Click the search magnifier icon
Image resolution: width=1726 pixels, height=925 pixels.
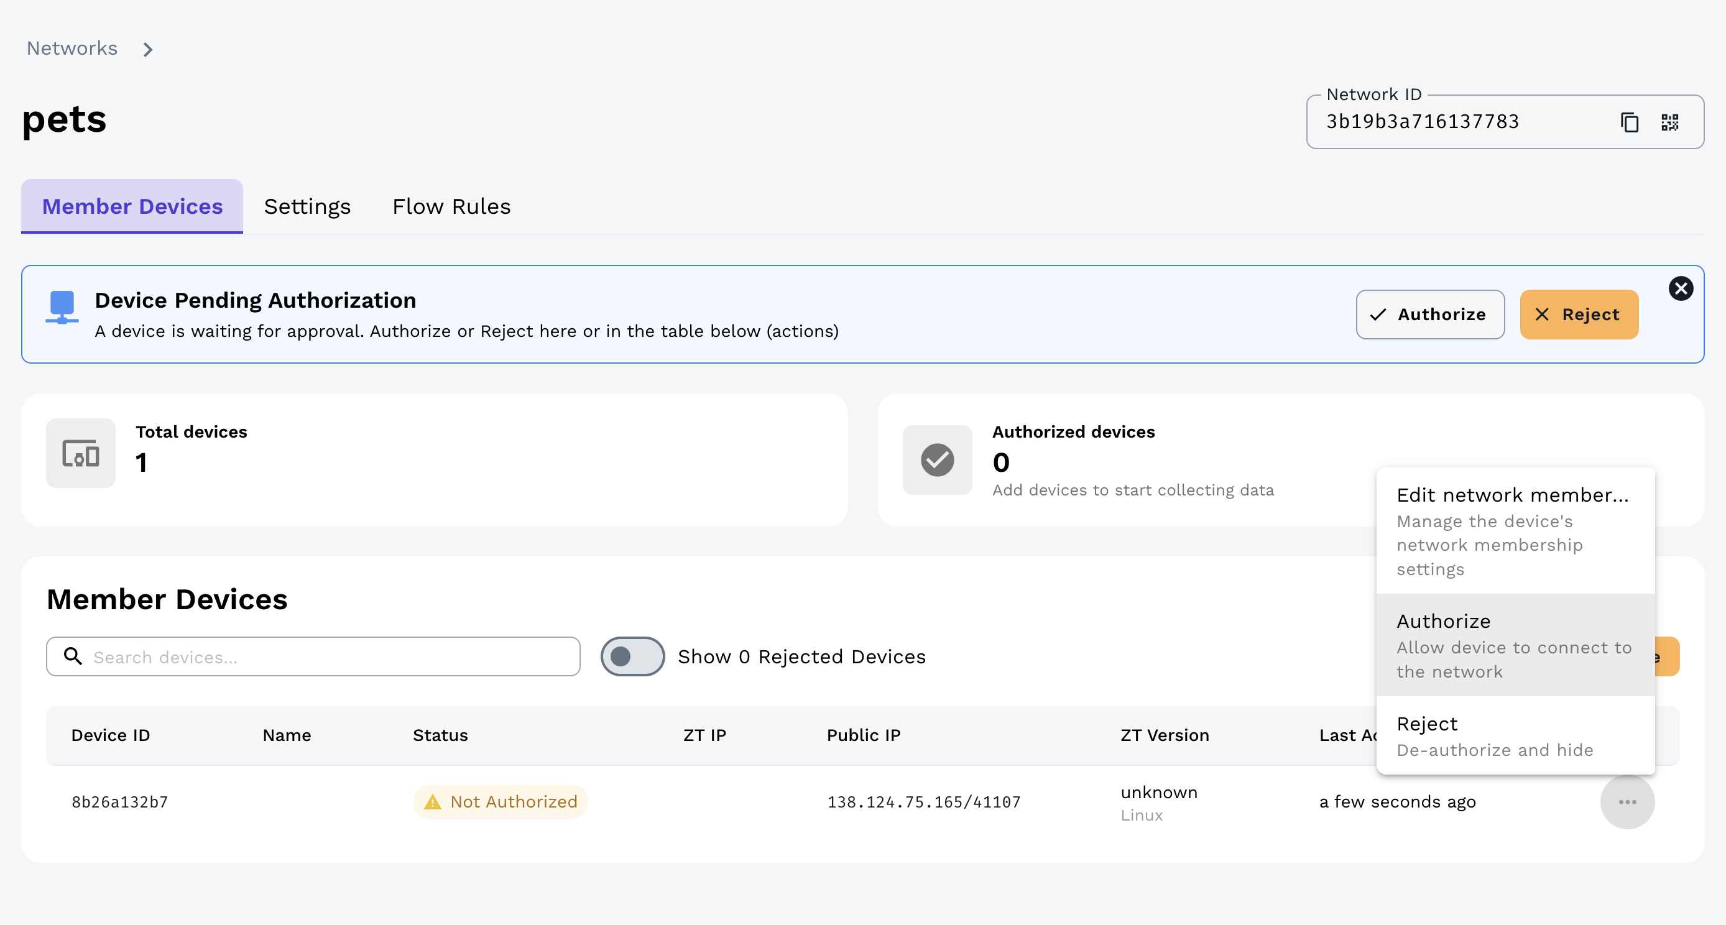pyautogui.click(x=73, y=656)
